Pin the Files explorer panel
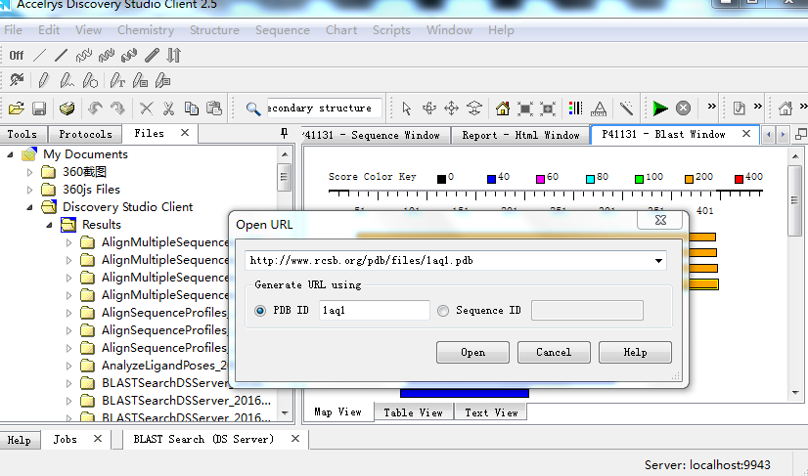The height and width of the screenshot is (476, 808). 284,134
